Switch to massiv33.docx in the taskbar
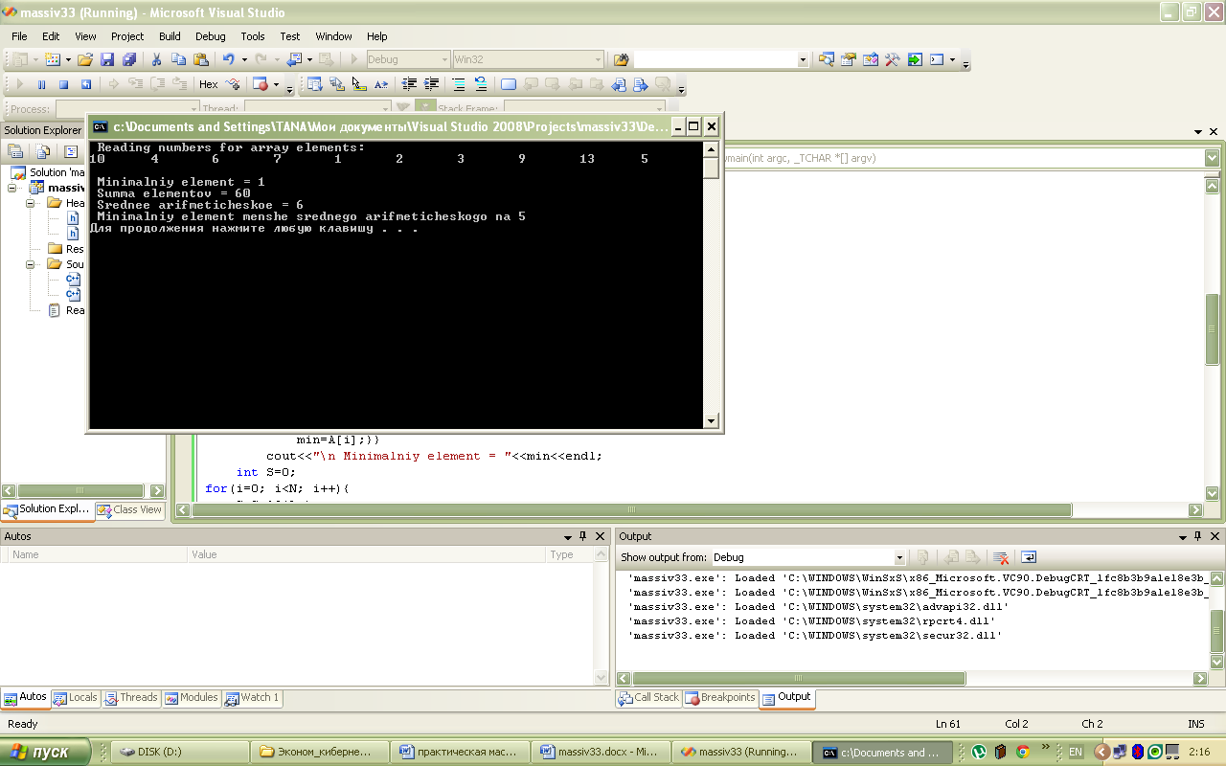The width and height of the screenshot is (1226, 766). click(601, 753)
